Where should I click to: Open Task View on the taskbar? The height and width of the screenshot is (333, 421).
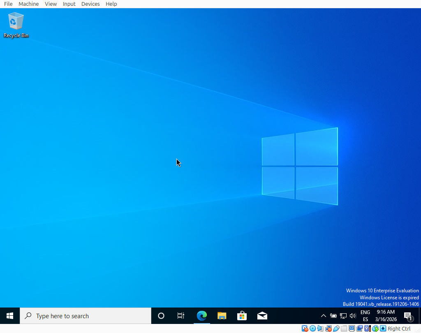[181, 316]
